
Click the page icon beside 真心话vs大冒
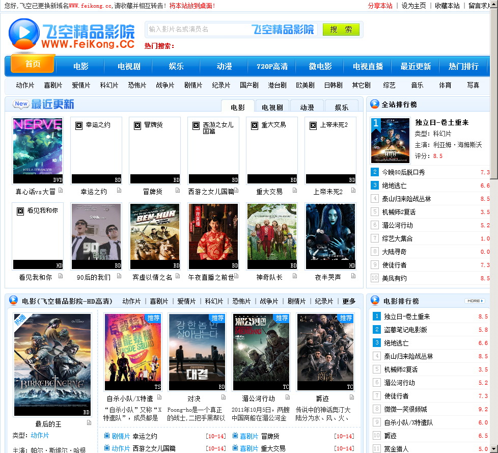pyautogui.click(x=61, y=191)
